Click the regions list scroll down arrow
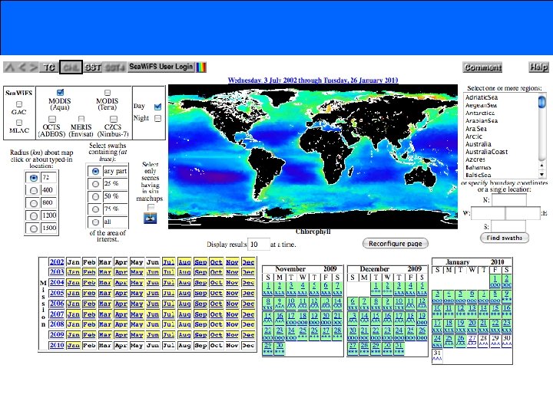553x414 pixels. point(541,175)
